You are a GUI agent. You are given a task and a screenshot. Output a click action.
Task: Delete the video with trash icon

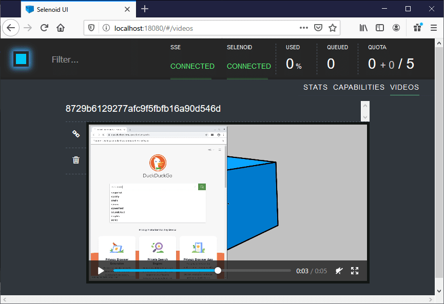coord(76,160)
